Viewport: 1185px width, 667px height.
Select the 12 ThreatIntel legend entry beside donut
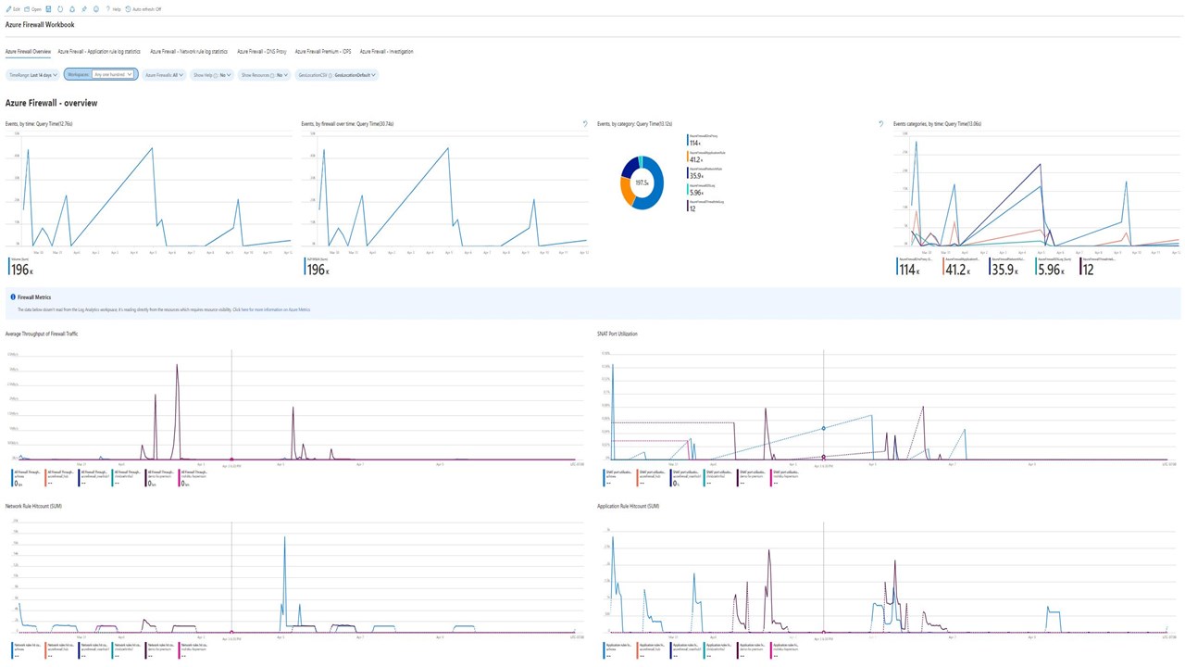point(705,206)
